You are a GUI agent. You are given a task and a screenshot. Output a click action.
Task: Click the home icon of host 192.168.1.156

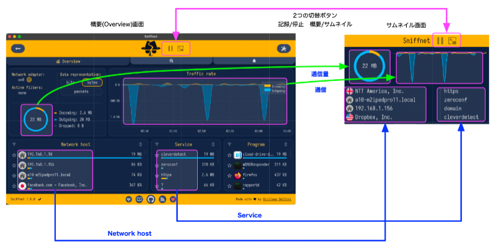22,165
